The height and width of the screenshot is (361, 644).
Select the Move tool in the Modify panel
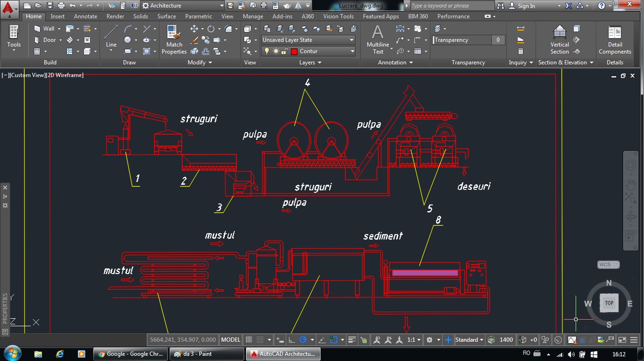click(x=195, y=29)
